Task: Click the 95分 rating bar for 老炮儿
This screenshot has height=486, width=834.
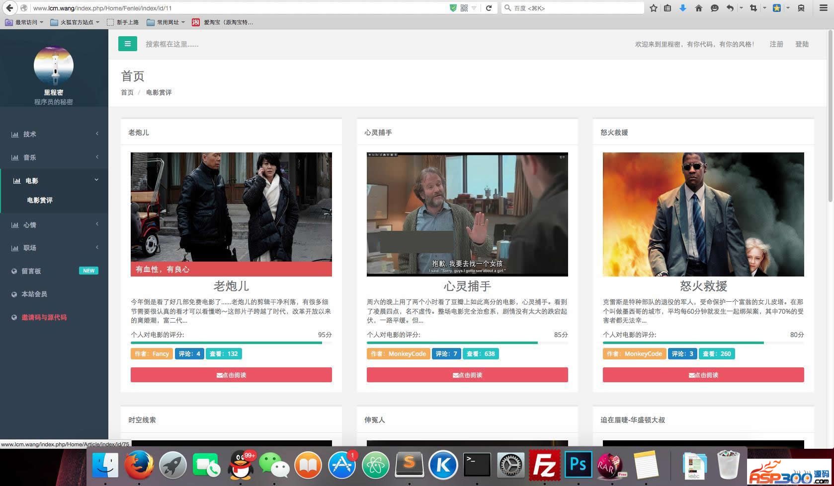Action: point(231,343)
